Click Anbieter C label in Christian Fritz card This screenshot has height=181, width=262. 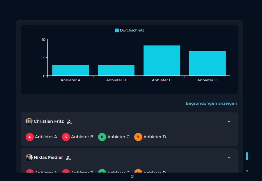pos(118,137)
